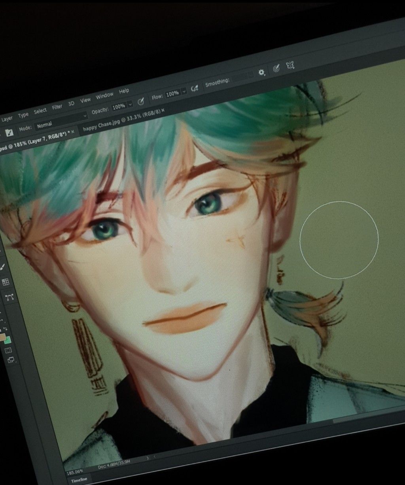Click the 185.06% zoom level field
This screenshot has width=405, height=485.
tap(74, 472)
